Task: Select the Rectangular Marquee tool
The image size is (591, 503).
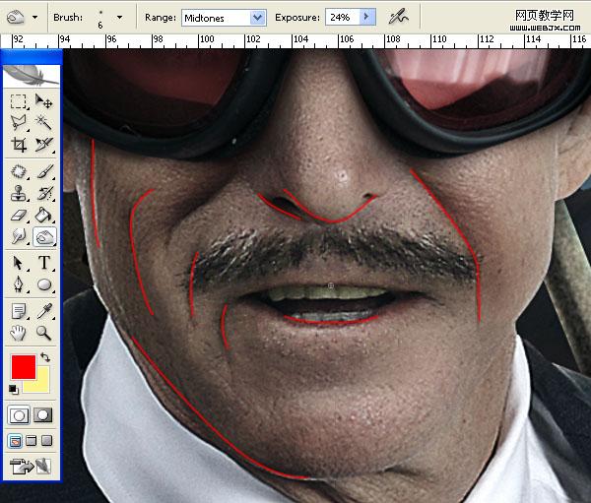Action: [19, 101]
